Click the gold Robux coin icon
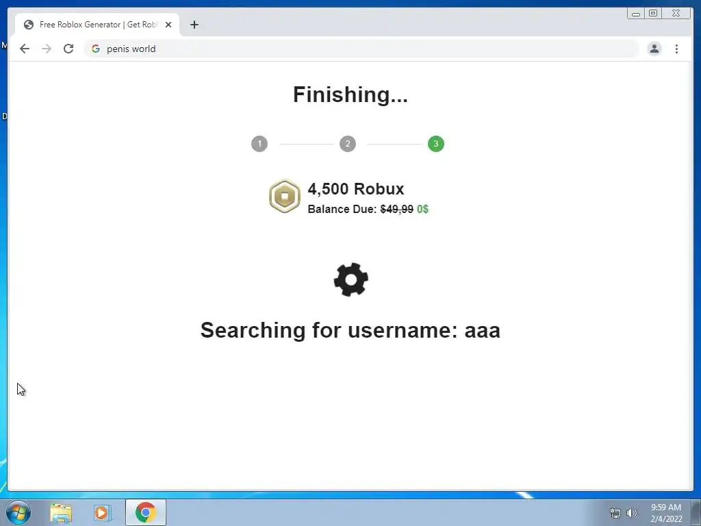The image size is (701, 526). 284,197
